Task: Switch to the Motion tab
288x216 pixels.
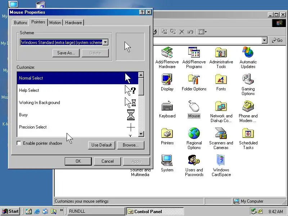Action: click(x=55, y=23)
